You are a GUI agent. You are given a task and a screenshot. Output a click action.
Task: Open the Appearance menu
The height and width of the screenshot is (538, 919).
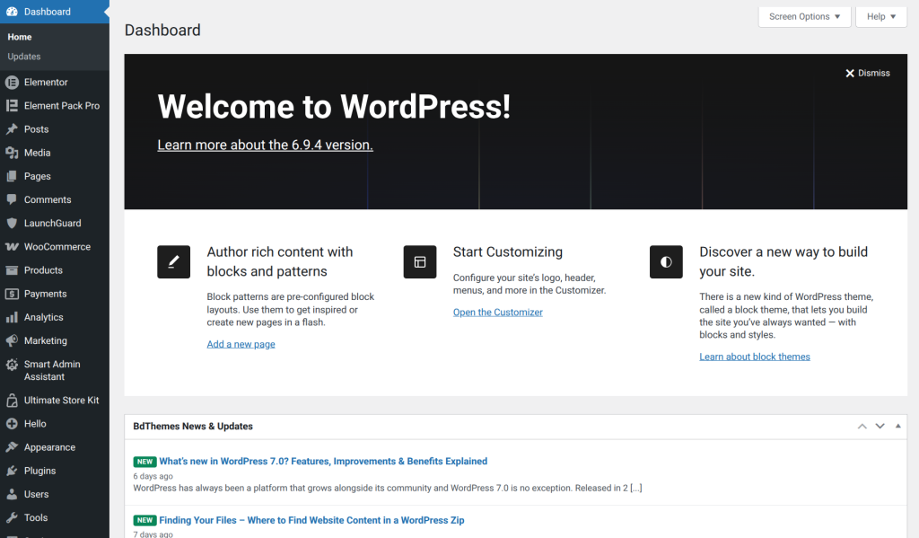click(55, 447)
